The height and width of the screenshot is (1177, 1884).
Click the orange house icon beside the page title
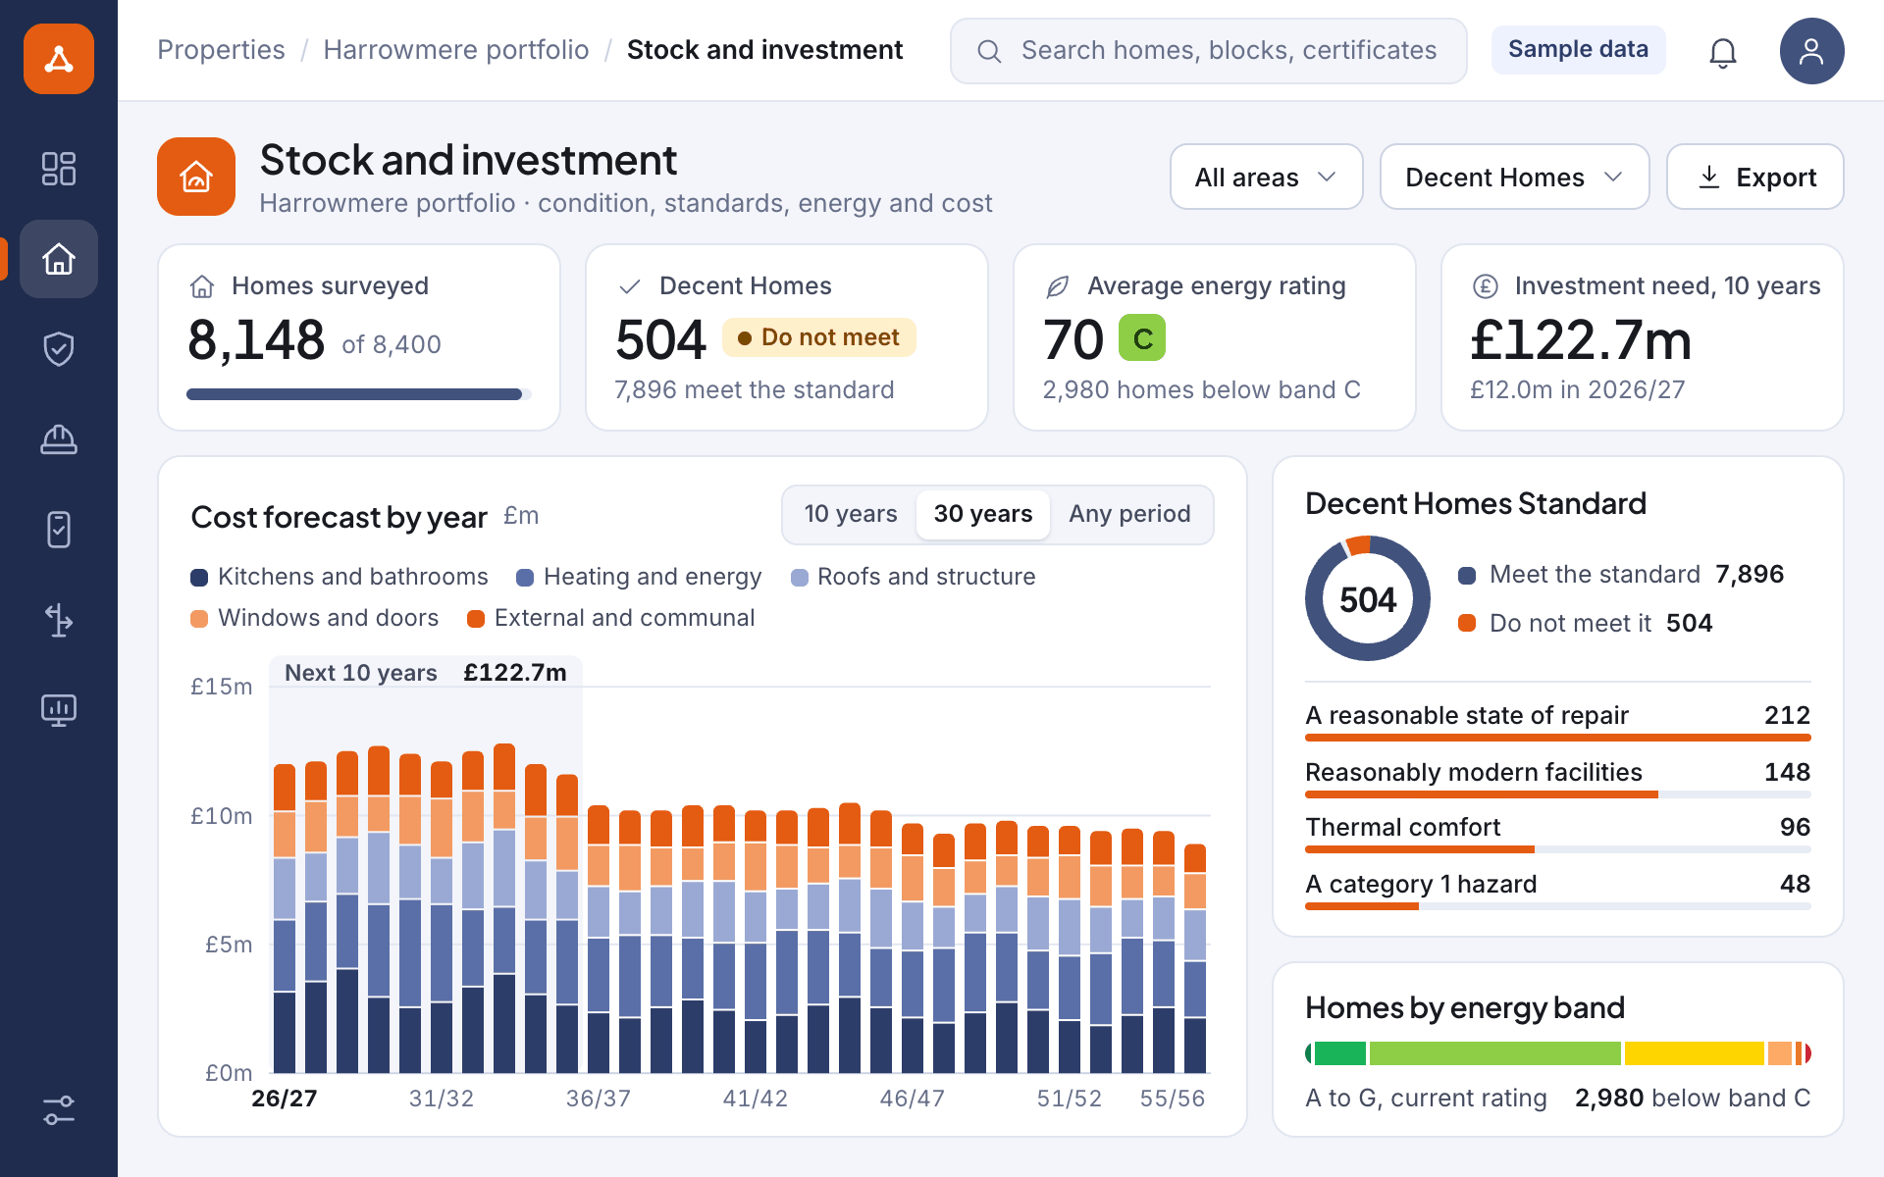tap(196, 177)
